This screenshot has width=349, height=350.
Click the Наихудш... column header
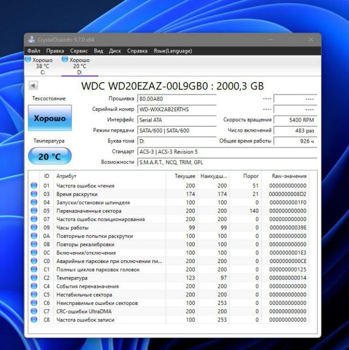[x=213, y=176]
